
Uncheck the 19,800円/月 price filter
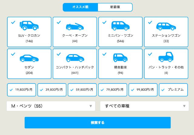22,90
